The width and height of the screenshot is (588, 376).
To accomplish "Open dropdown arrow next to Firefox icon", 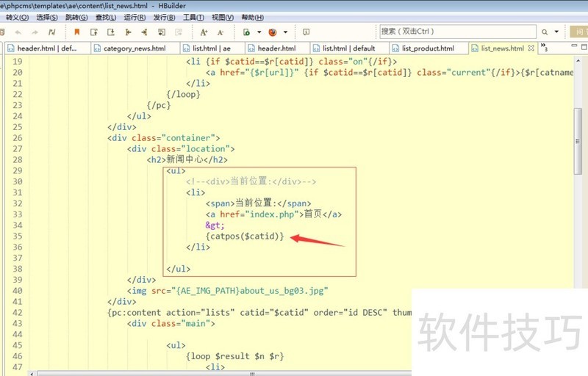I will [285, 32].
